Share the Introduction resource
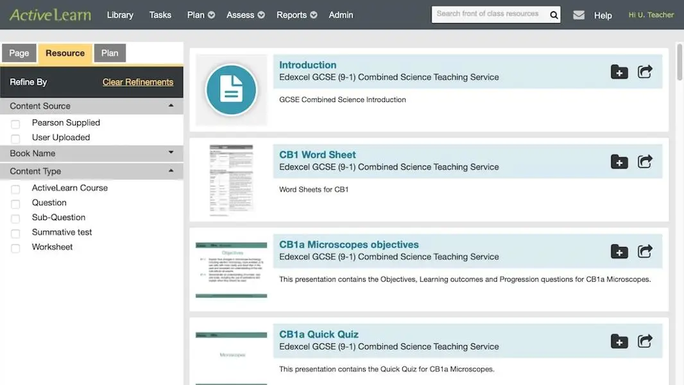 pos(645,71)
